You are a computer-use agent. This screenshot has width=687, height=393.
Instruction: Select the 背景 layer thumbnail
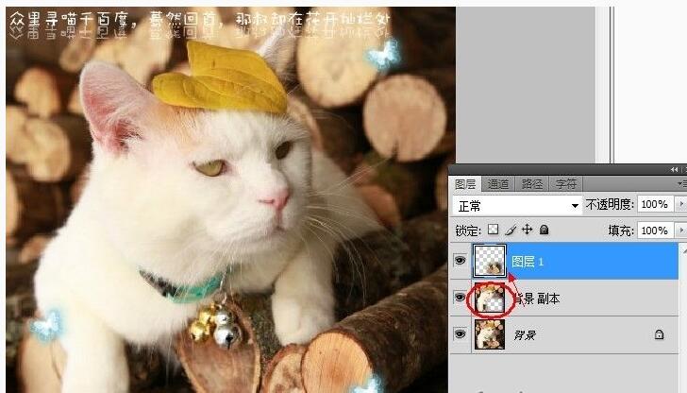tap(490, 334)
